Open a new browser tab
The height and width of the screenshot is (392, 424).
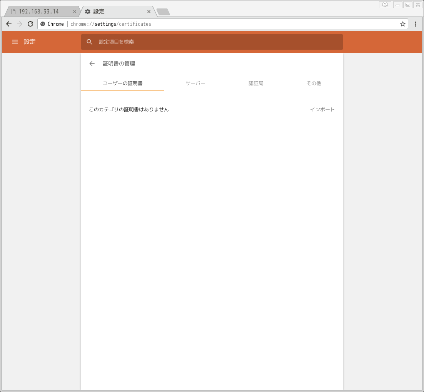163,12
